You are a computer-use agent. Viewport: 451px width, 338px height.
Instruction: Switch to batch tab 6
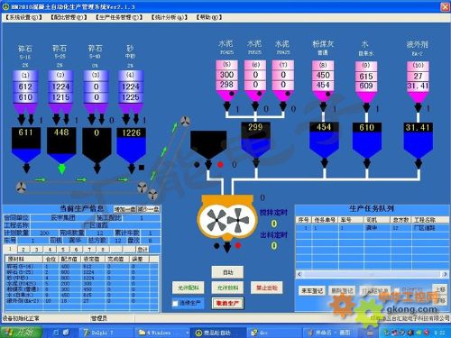[x=77, y=250]
